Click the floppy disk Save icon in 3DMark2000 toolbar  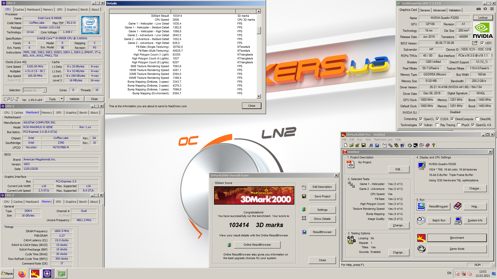click(363, 145)
